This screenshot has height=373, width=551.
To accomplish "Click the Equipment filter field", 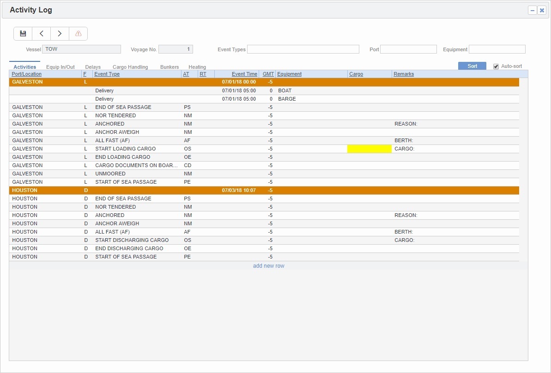I will coord(497,49).
